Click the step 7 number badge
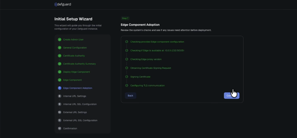 [x=60, y=88]
